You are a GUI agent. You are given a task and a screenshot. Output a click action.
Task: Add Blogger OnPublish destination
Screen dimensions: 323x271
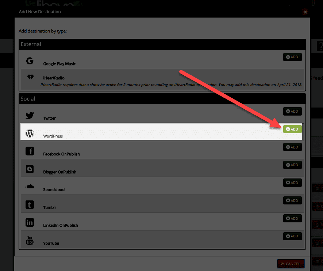[x=292, y=165]
